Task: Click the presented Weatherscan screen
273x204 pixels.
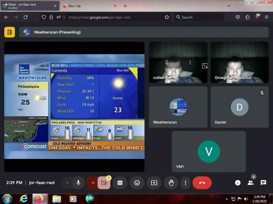Action: [74, 107]
